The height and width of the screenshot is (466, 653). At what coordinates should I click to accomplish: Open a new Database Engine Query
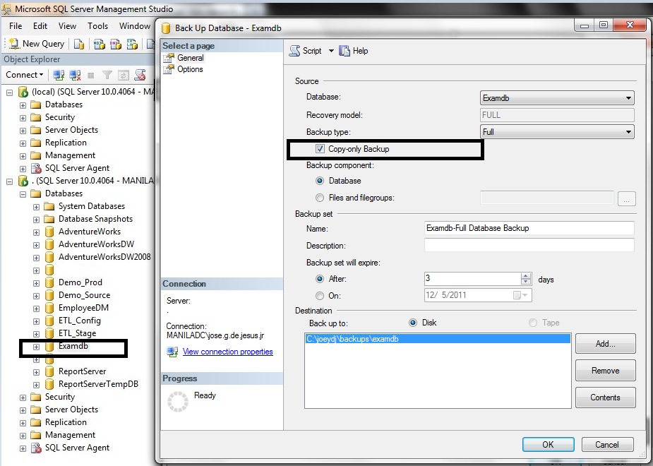pyautogui.click(x=78, y=44)
